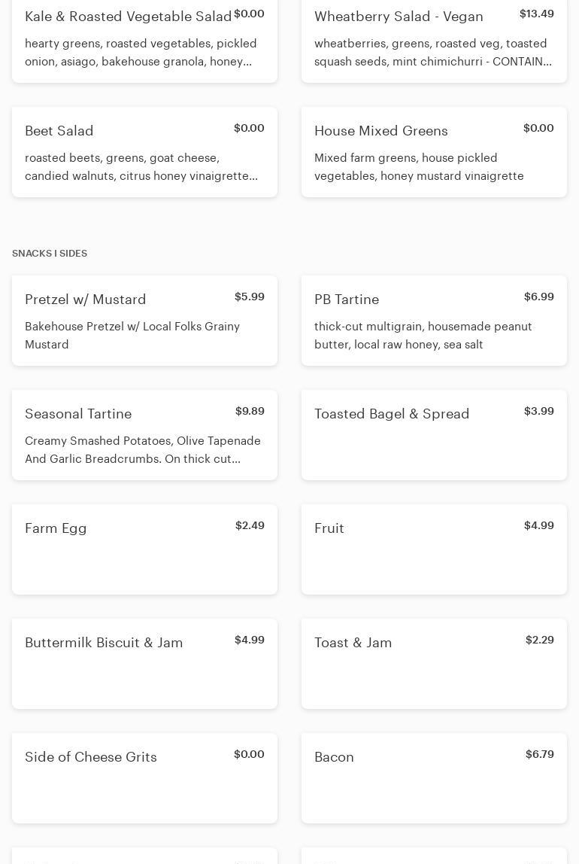This screenshot has height=864, width=579.
Task: Click the Snacks | Sides section heading
Action: 50,254
